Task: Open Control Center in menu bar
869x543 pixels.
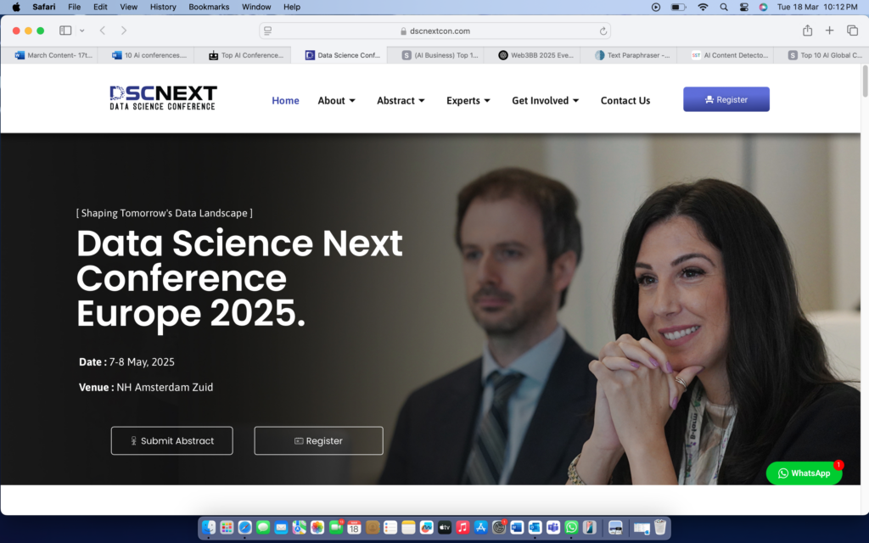Action: (743, 7)
